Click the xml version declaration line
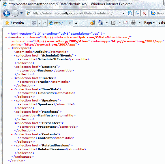The height and width of the screenshot is (164, 165). click(x=57, y=34)
